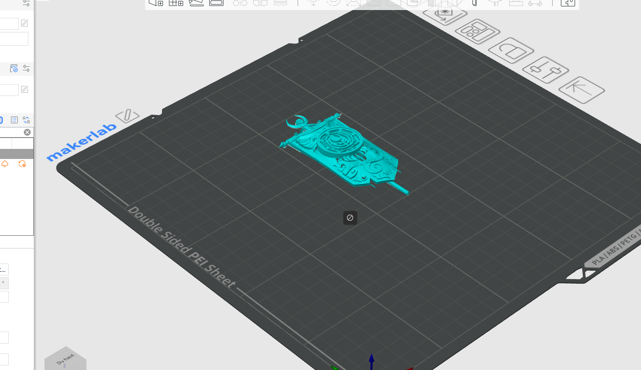Click the auto-arrange objects icon
The image size is (641, 370).
click(x=196, y=3)
